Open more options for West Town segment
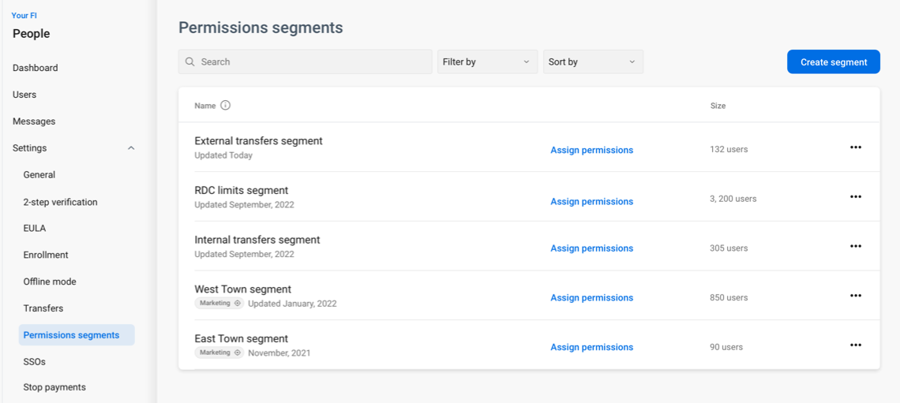900x403 pixels. click(855, 296)
